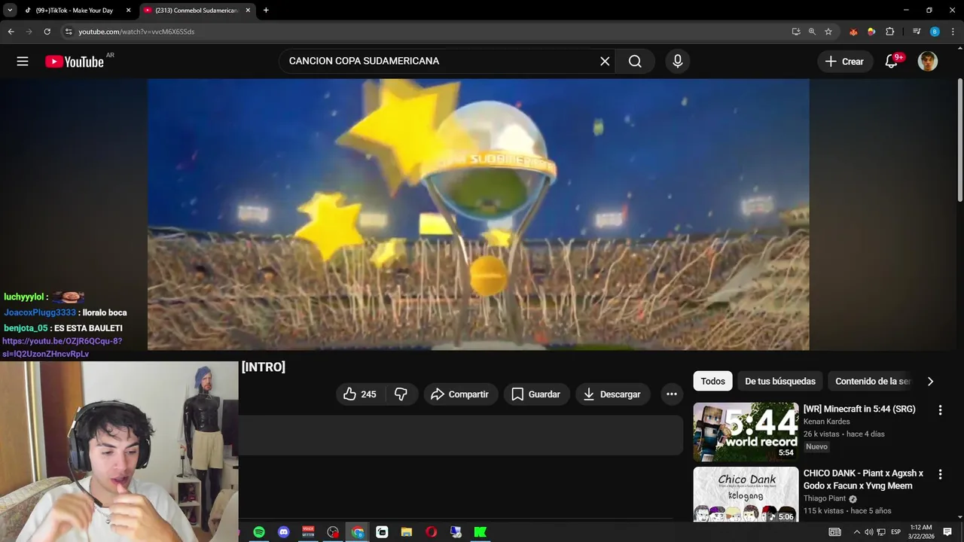Open Chrome three-dot menu

(952, 32)
